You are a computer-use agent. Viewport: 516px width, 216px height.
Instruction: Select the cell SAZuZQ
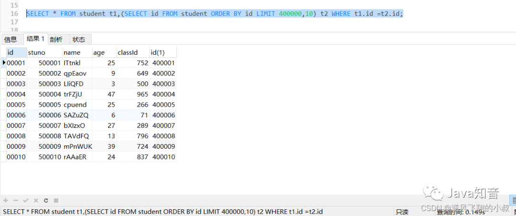click(77, 115)
